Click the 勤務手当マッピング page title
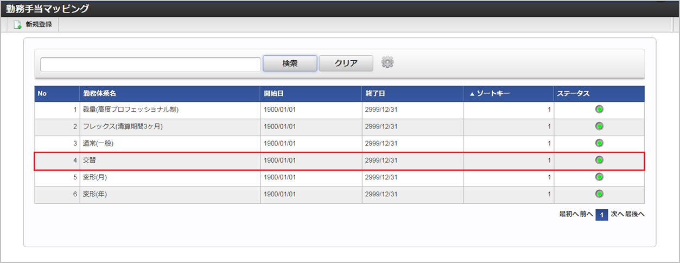This screenshot has height=263, width=680. point(47,9)
